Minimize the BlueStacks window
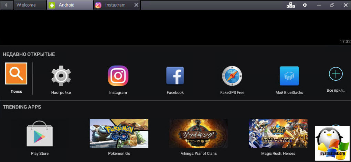 [319, 5]
